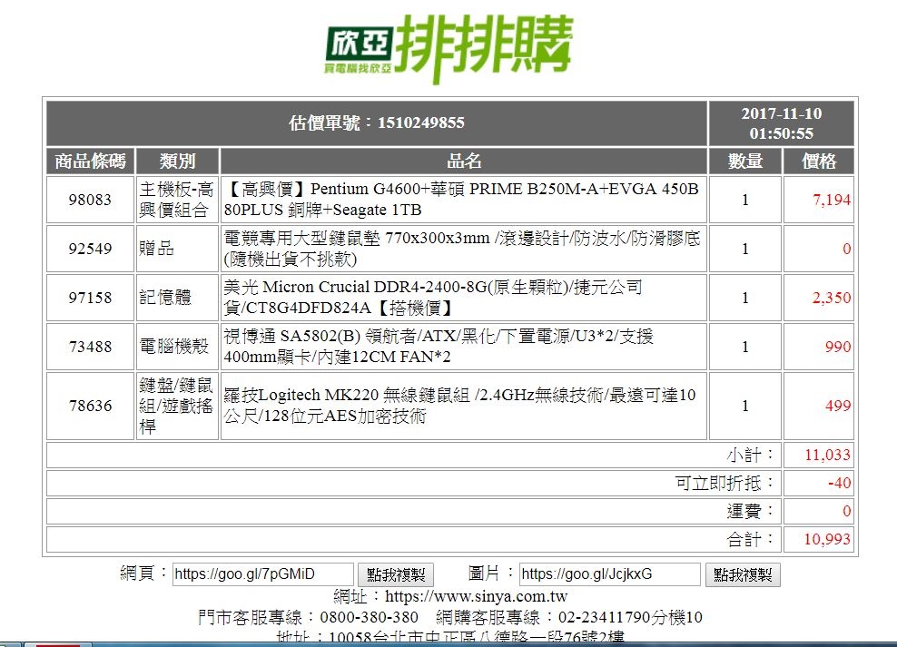The height and width of the screenshot is (647, 897).
Task: Select the 估價單號:1510249855 header text
Action: [377, 123]
